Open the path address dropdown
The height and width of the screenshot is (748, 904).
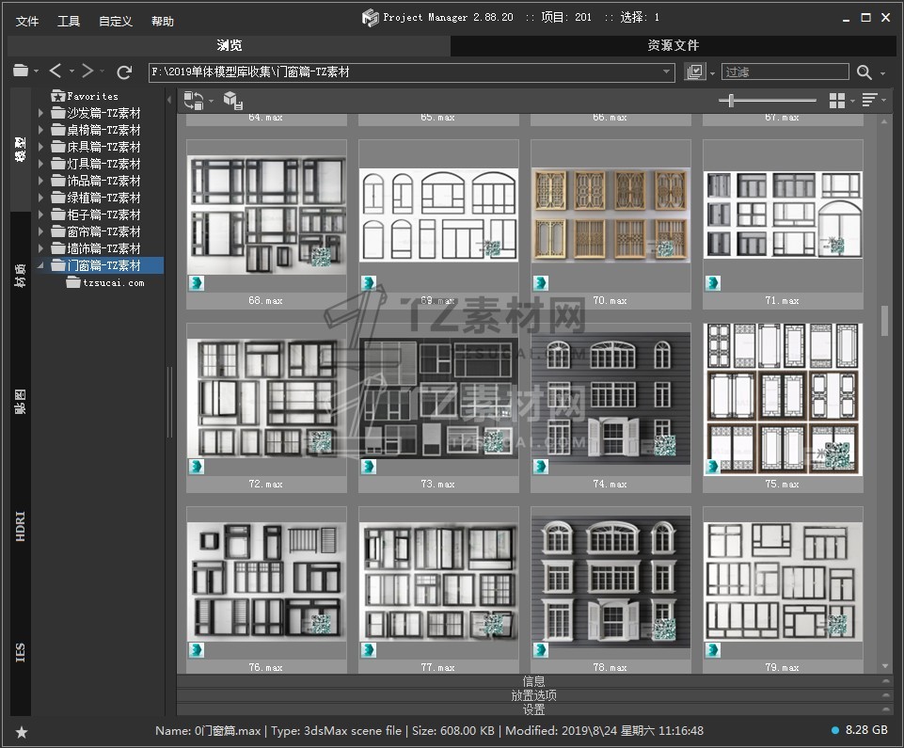pyautogui.click(x=667, y=72)
